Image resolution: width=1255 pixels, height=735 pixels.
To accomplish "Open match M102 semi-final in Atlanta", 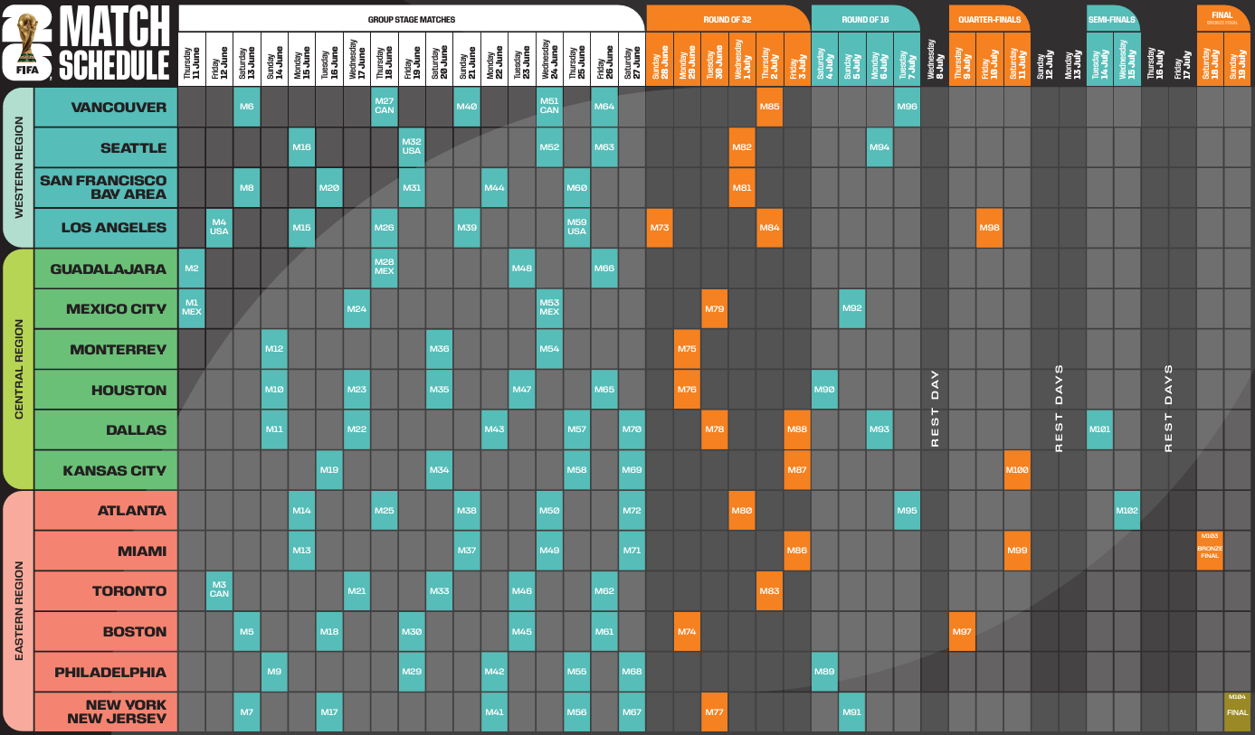I will tap(1127, 511).
